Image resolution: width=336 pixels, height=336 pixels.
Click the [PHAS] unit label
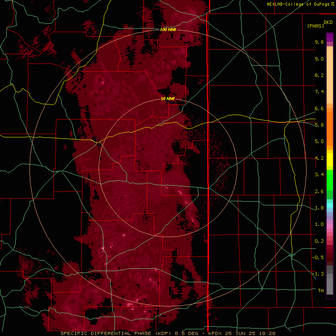tap(315, 26)
